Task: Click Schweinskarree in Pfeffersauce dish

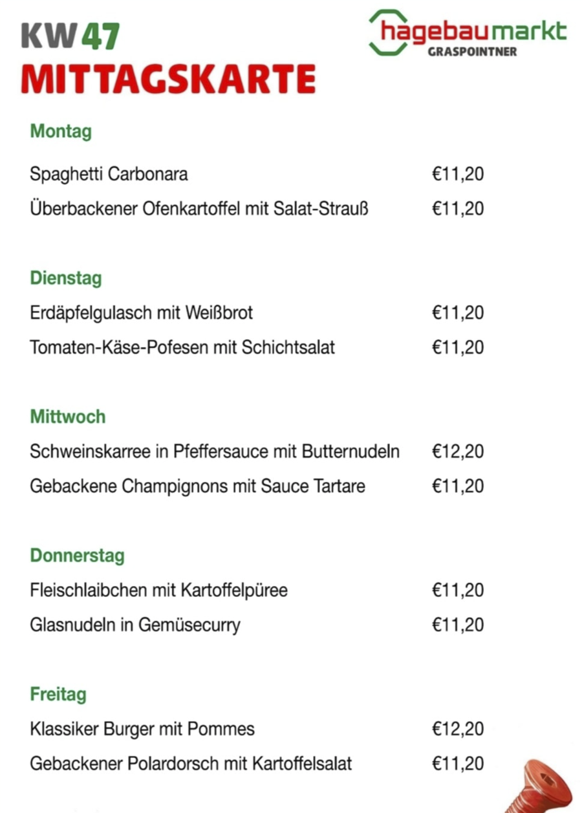Action: pyautogui.click(x=214, y=451)
